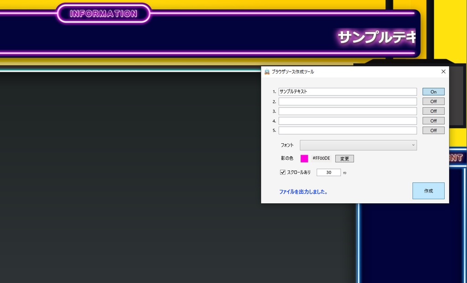Viewport: 467px width, 283px height.
Task: Click the magenta shadow color swatch
Action: click(304, 158)
